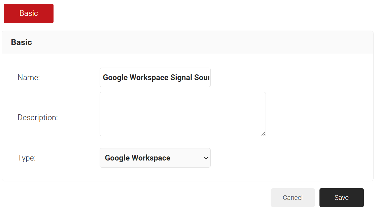Click the grey Cancel button to discard changes
Image resolution: width=375 pixels, height=213 pixels.
293,198
